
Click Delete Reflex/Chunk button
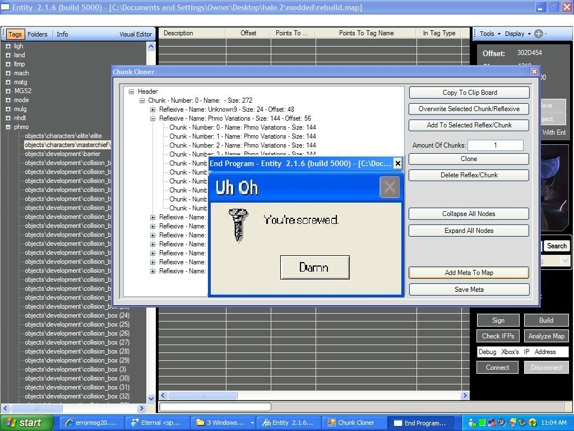469,175
